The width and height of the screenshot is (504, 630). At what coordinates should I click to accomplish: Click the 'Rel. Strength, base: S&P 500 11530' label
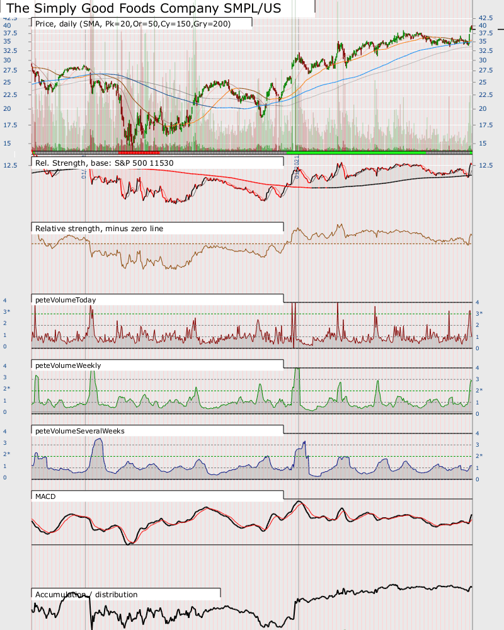tap(105, 163)
